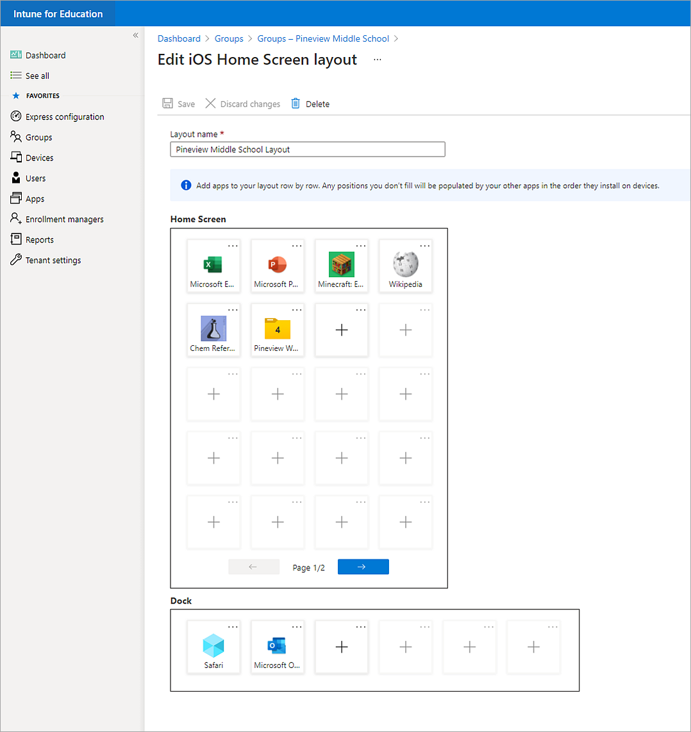The image size is (691, 732).
Task: Click the Delete button
Action: (310, 104)
